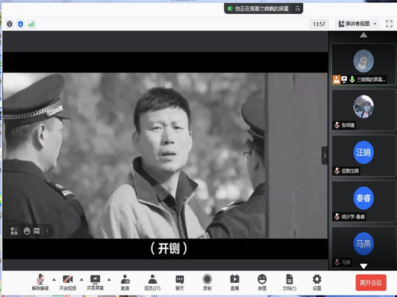Screen dimensions: 397x297
Task: Unmute microphone via 解除静音
Action: point(40,282)
